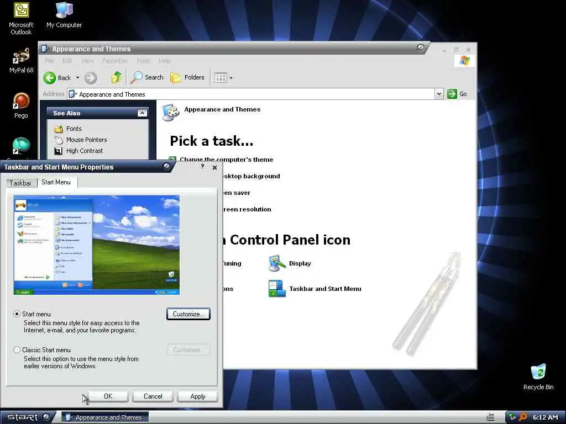The height and width of the screenshot is (424, 566).
Task: Click the enabled Customize button
Action: [x=188, y=314]
